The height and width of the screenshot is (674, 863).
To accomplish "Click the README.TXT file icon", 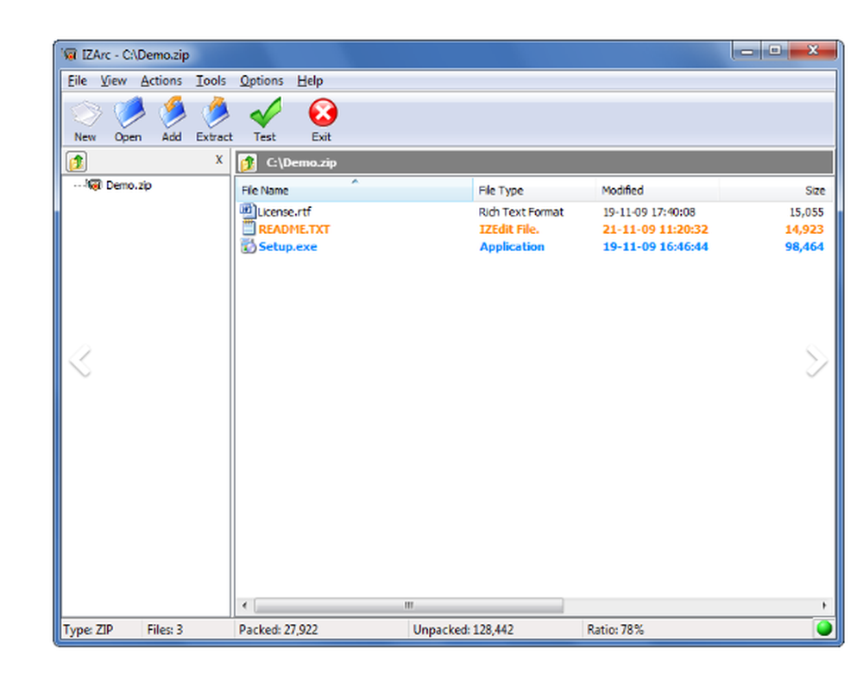I will click(x=249, y=229).
